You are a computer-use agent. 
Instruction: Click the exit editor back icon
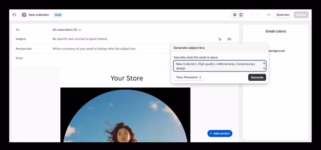14,15
